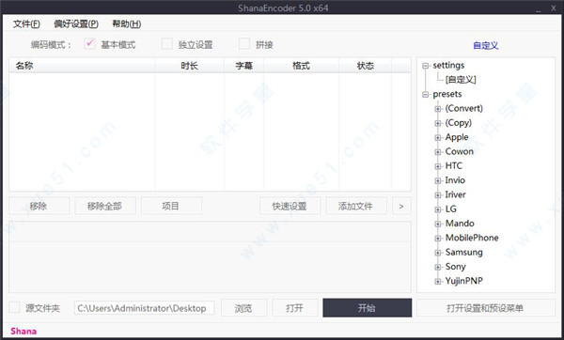Select the Samsung label in presets
This screenshot has height=340, width=564.
click(x=464, y=253)
